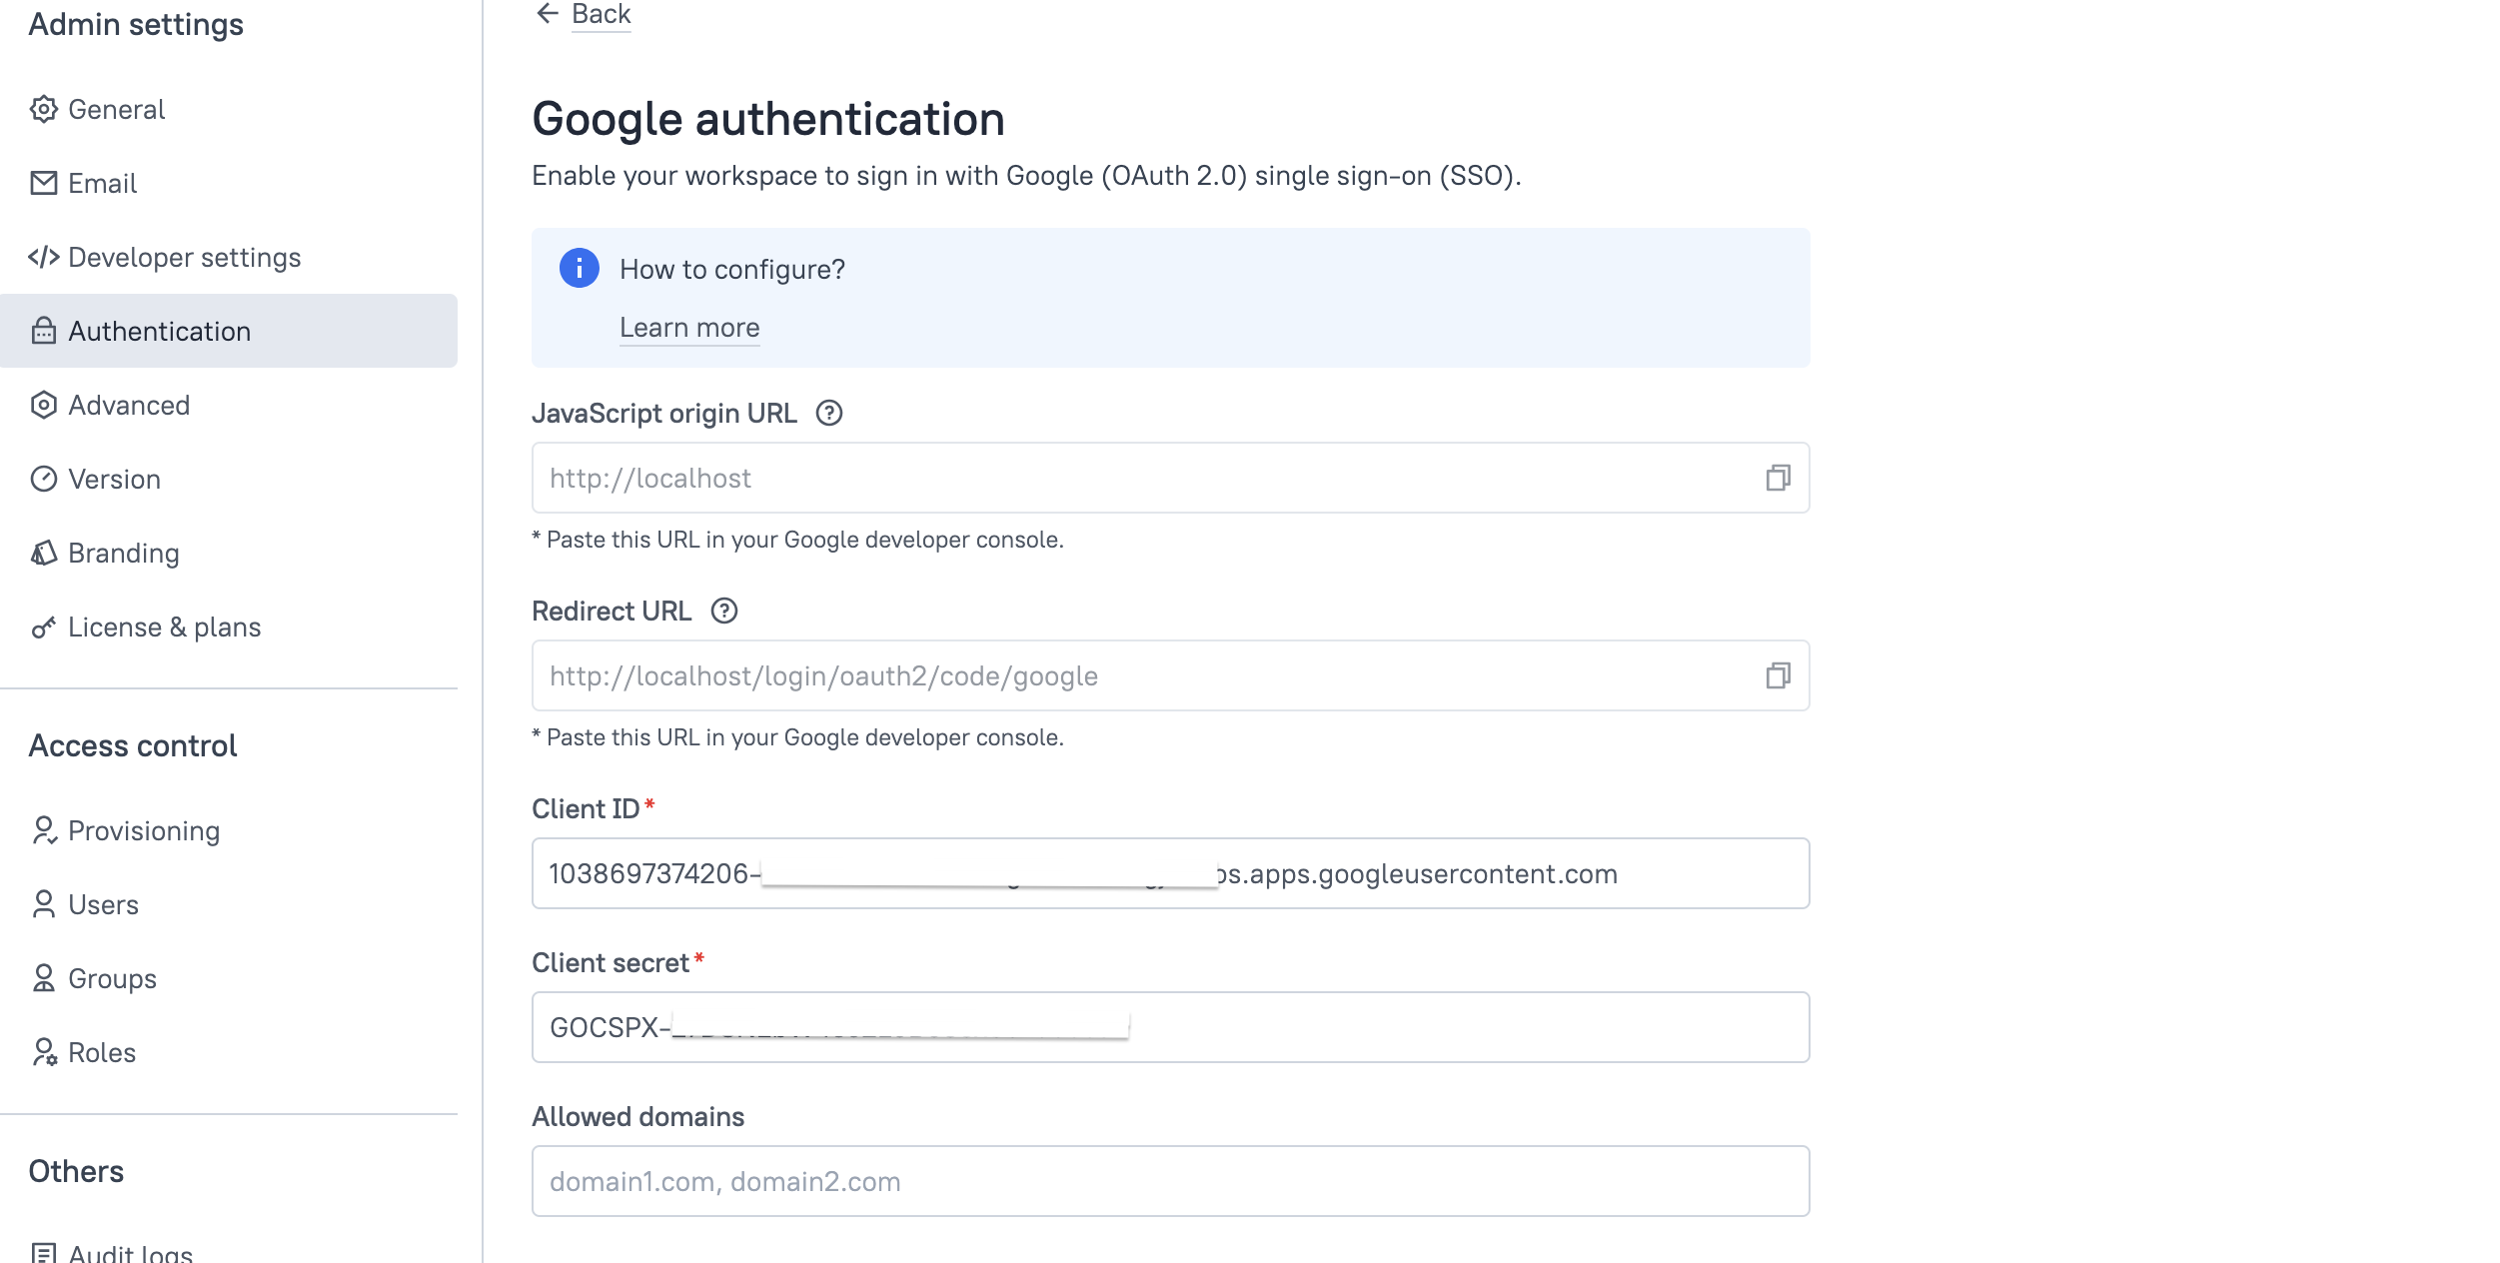Open the Roles page

(101, 1052)
